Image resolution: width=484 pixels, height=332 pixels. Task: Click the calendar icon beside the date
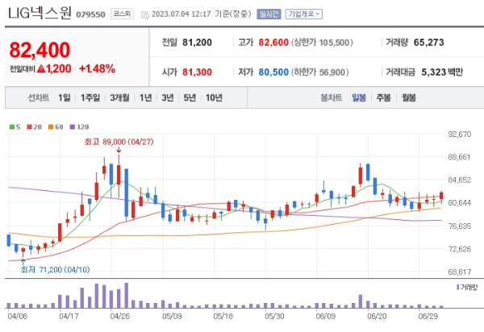click(144, 15)
